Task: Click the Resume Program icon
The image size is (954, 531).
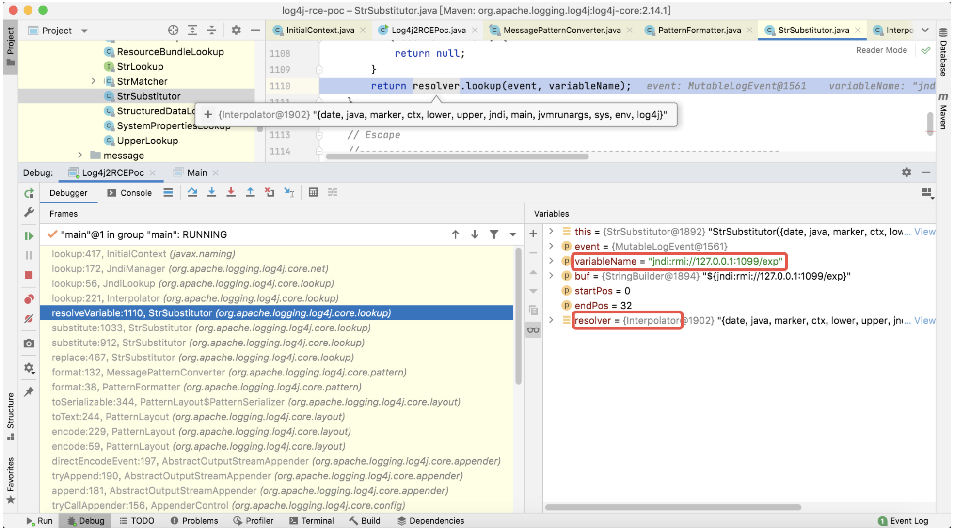Action: 29,236
